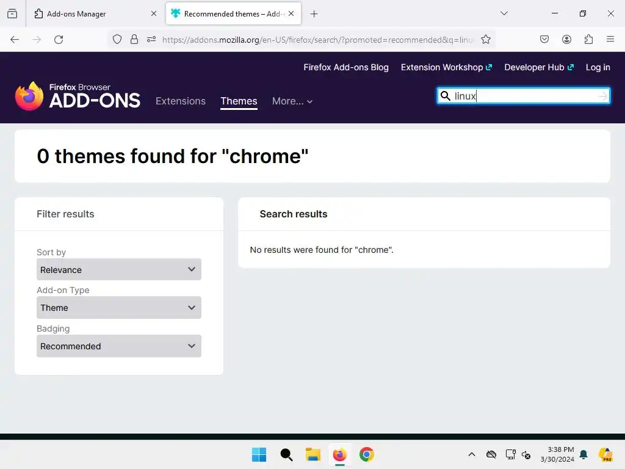The width and height of the screenshot is (625, 469).
Task: Click the 'Filter results' heading
Action: [65, 214]
